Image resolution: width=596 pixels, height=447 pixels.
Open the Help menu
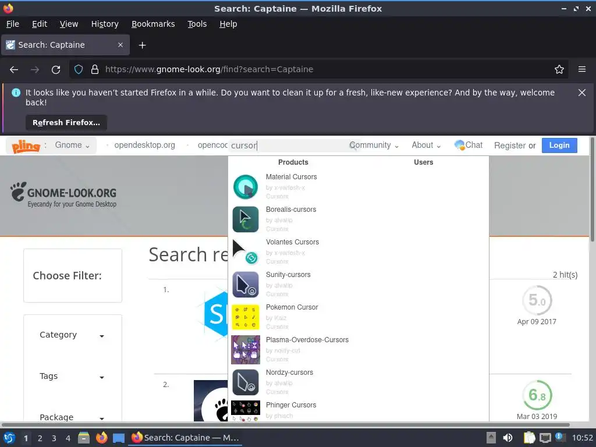[x=228, y=24]
